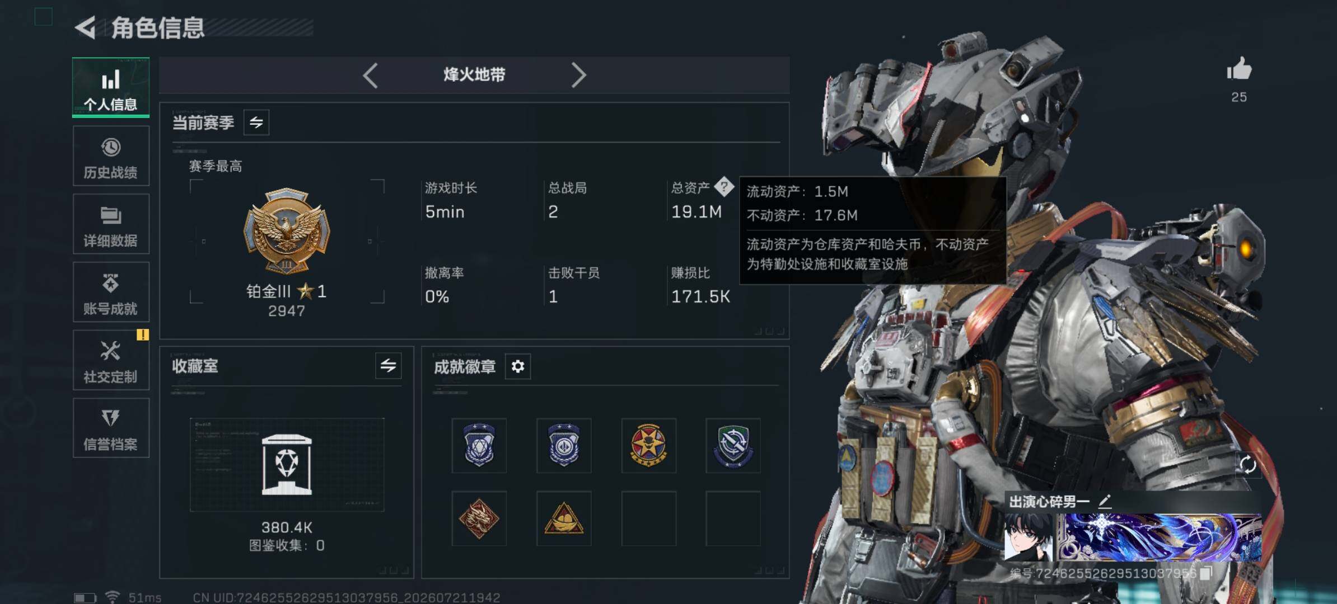Click the rotate character model icon
The height and width of the screenshot is (604, 1337).
click(1248, 464)
